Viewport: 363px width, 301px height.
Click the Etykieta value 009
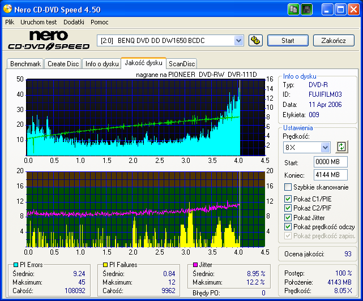(314, 115)
